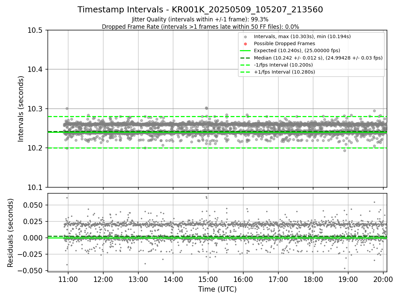Click the highest interval outlier near 15:00 in upper plot
Image resolution: width=401 pixels, height=301 pixels.
(206, 108)
